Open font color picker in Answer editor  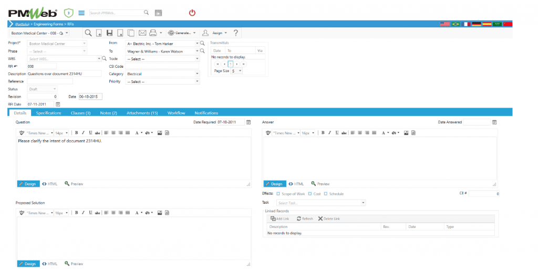[385, 133]
